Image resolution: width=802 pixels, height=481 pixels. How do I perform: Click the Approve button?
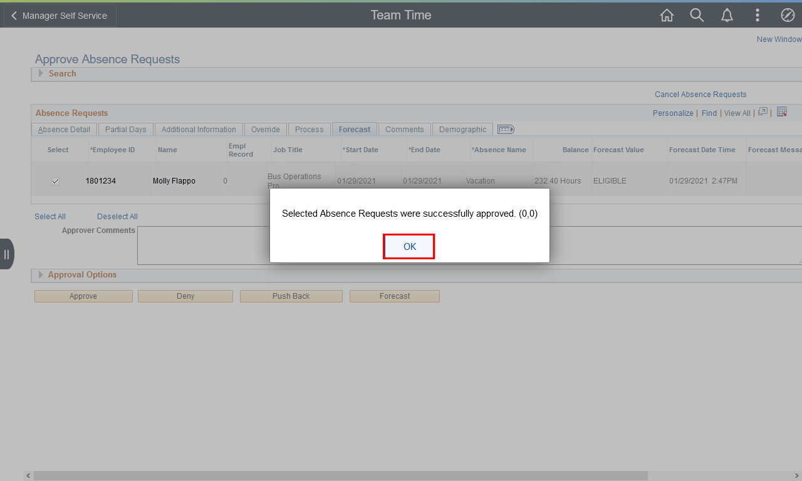click(x=83, y=296)
